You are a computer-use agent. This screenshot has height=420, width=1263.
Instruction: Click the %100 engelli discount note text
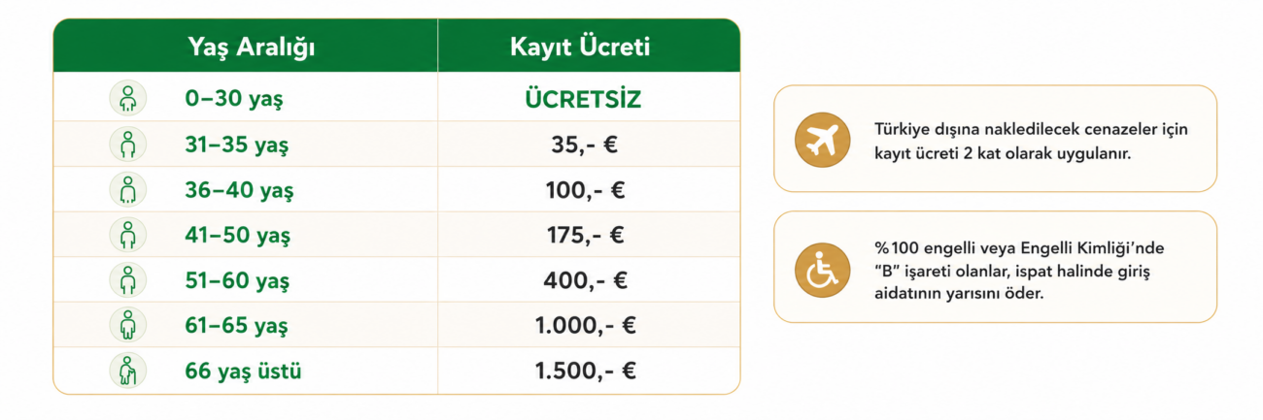pos(1019,268)
